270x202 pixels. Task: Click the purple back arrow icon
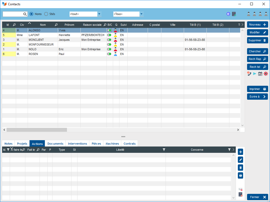[x=228, y=14]
